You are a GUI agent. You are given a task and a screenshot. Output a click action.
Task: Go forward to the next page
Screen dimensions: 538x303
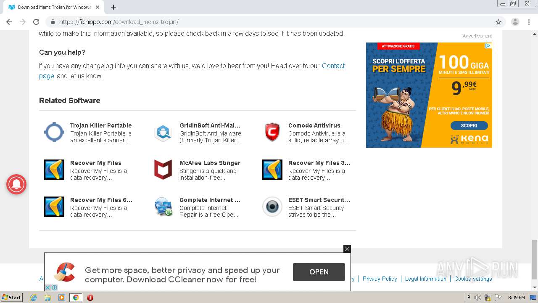tap(23, 22)
